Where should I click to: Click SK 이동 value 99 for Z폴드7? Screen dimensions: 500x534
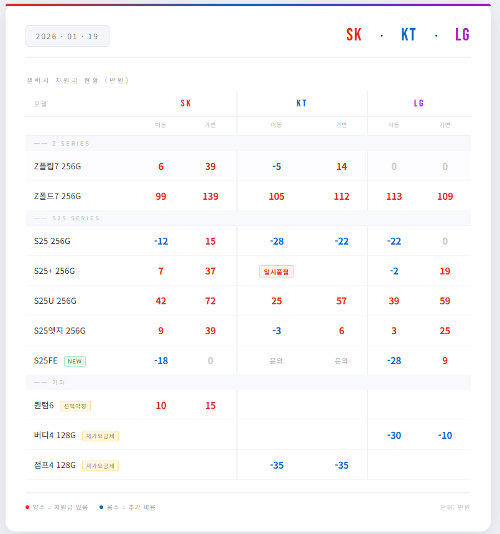pos(161,197)
